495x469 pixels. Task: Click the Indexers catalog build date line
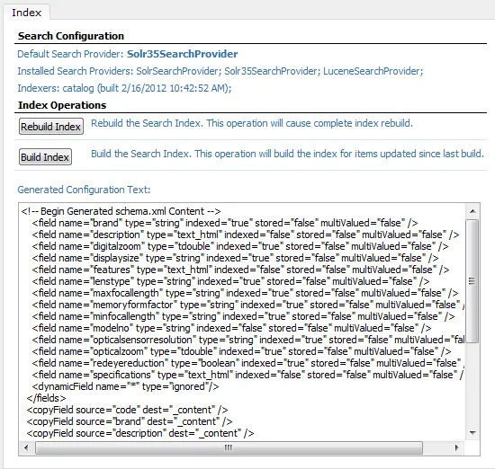click(x=124, y=88)
